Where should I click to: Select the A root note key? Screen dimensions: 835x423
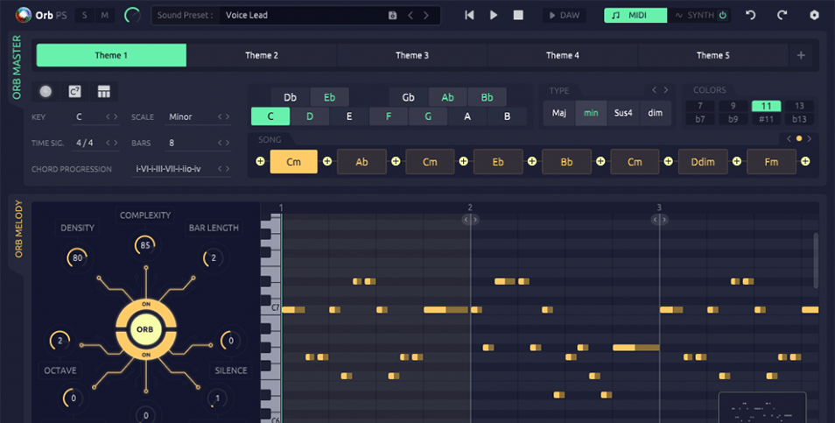pyautogui.click(x=467, y=116)
